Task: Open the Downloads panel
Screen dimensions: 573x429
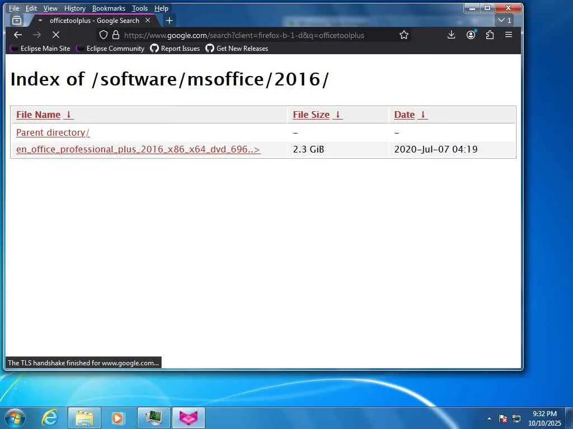Action: [452, 35]
